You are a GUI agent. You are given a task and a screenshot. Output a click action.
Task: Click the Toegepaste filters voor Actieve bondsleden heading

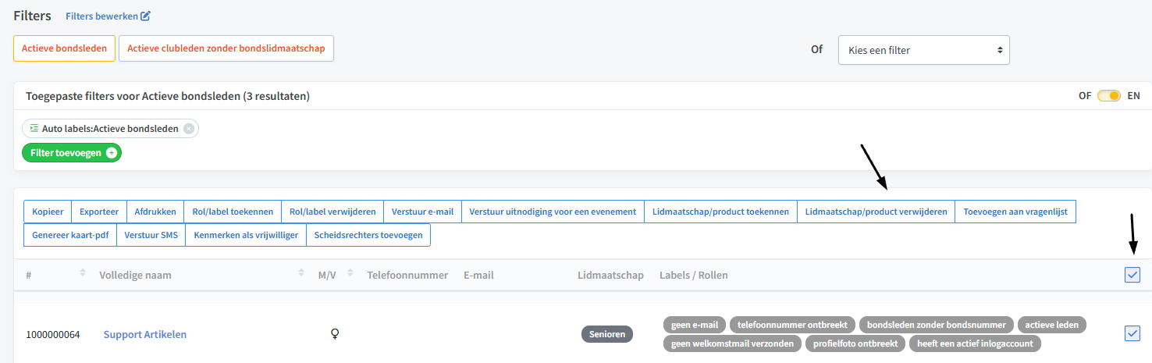click(168, 96)
